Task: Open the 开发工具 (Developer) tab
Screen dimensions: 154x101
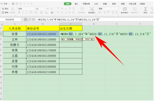Action: [133, 4]
